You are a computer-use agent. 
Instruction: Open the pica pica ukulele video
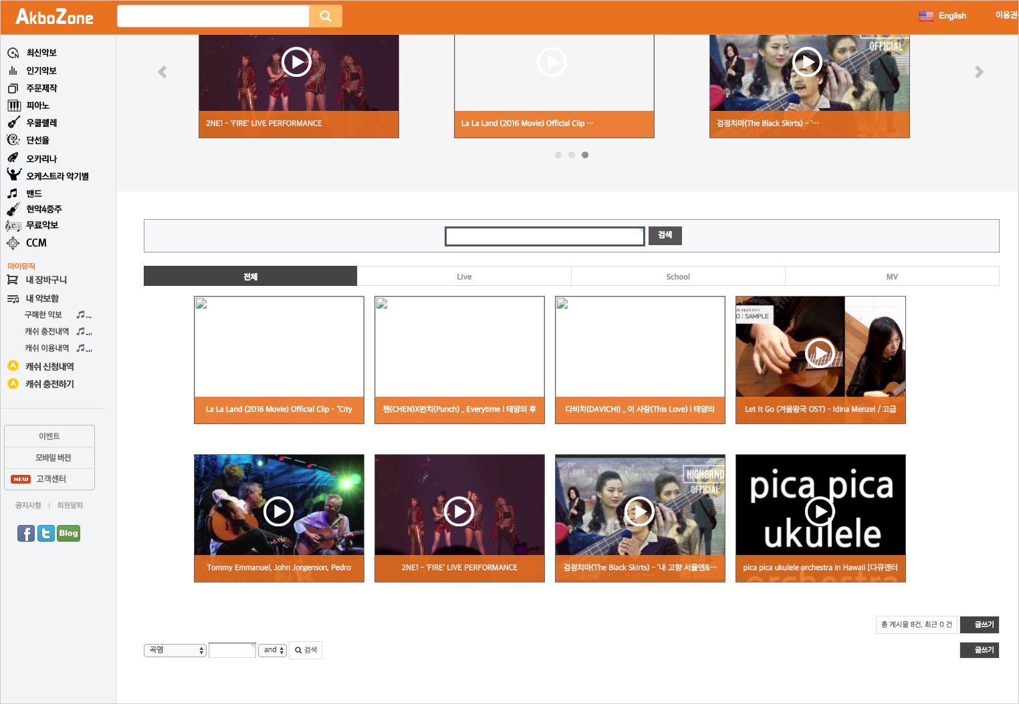pyautogui.click(x=820, y=518)
